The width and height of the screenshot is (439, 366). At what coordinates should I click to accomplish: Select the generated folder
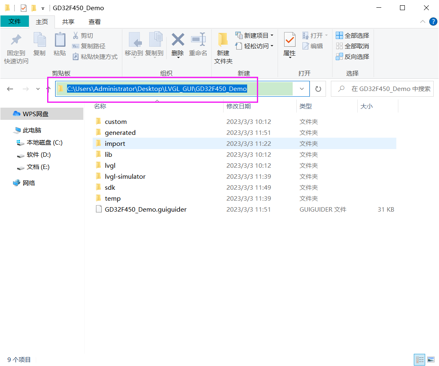(244, 133)
